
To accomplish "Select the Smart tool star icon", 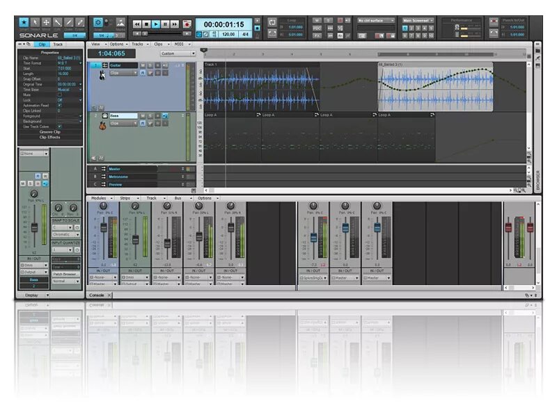I will 24,23.
